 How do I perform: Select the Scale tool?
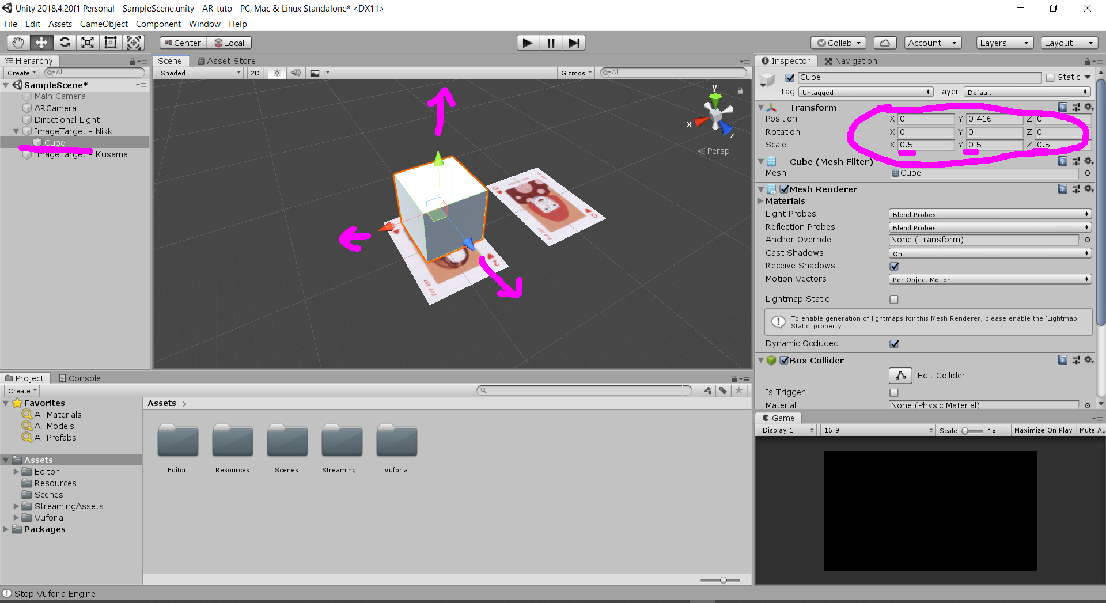pos(88,43)
